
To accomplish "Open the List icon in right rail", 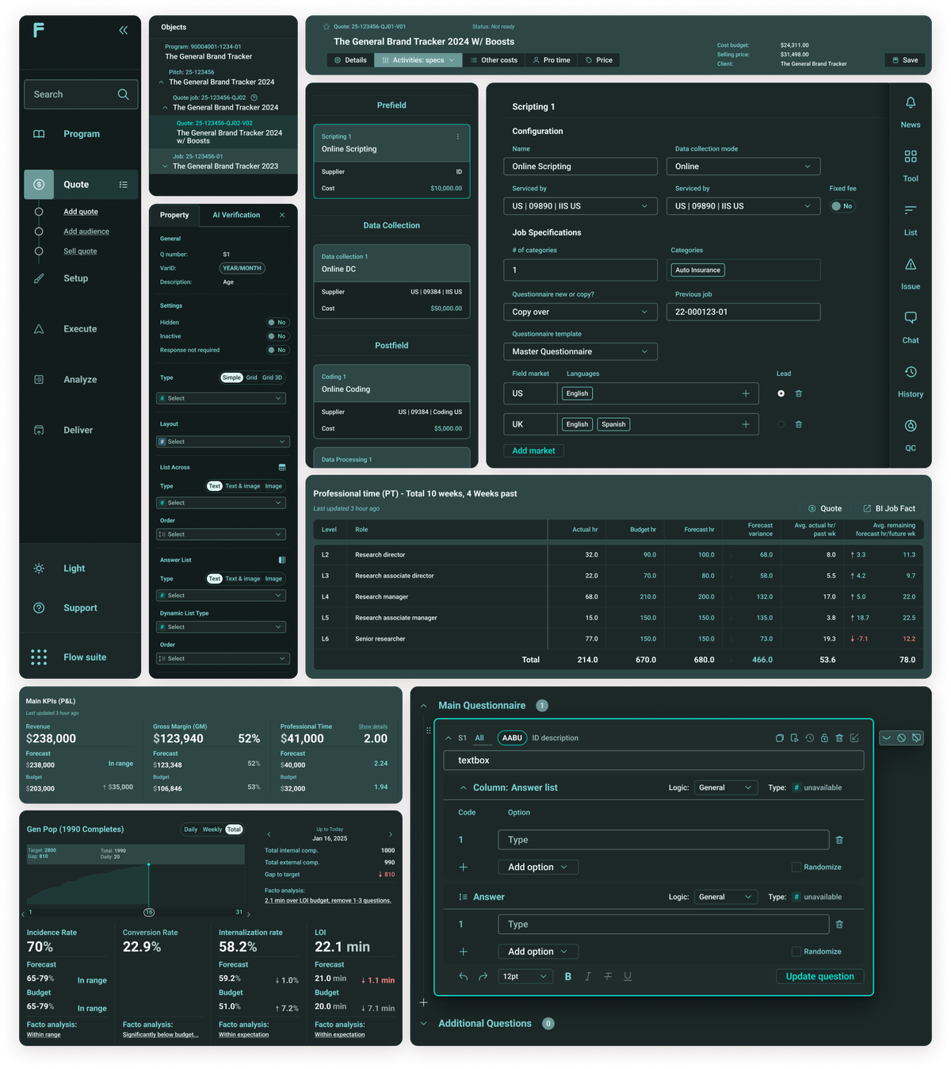I will pyautogui.click(x=911, y=210).
